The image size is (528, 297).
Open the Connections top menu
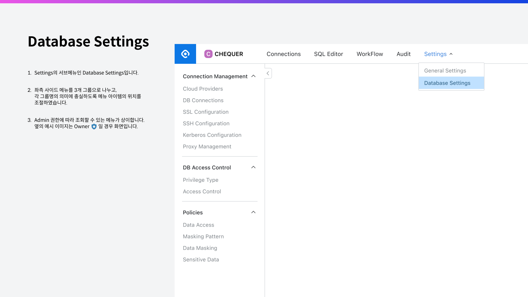coord(284,54)
